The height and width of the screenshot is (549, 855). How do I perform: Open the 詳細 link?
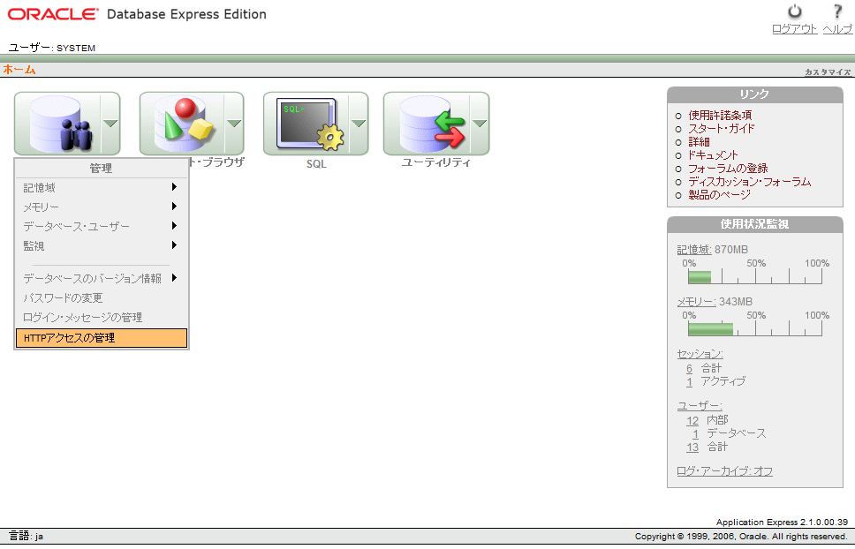699,141
